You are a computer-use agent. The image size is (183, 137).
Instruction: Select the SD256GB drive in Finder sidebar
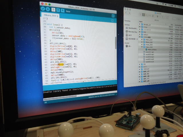tap(131, 39)
